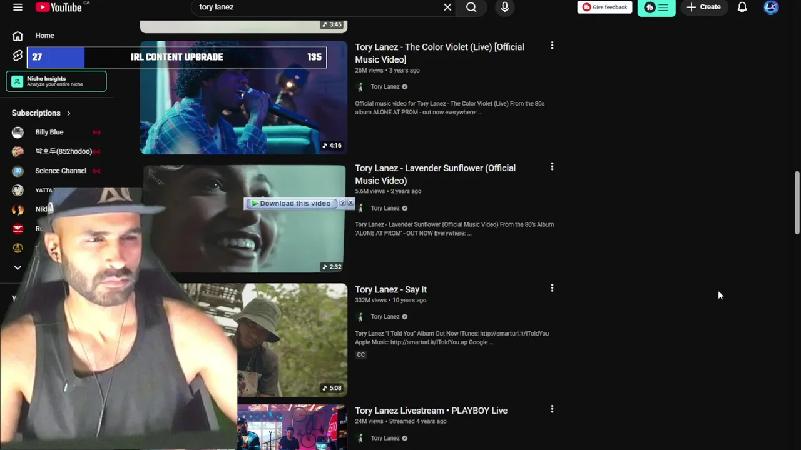Click the Home icon in sidebar
The width and height of the screenshot is (801, 450).
18,36
